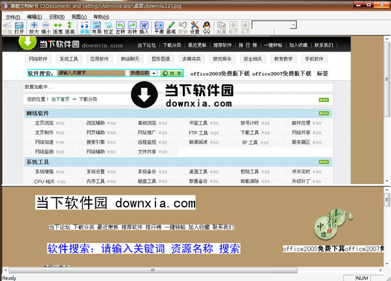Click the 最近更新 navigation link
Image resolution: width=391 pixels, height=281 pixels.
pyautogui.click(x=197, y=45)
